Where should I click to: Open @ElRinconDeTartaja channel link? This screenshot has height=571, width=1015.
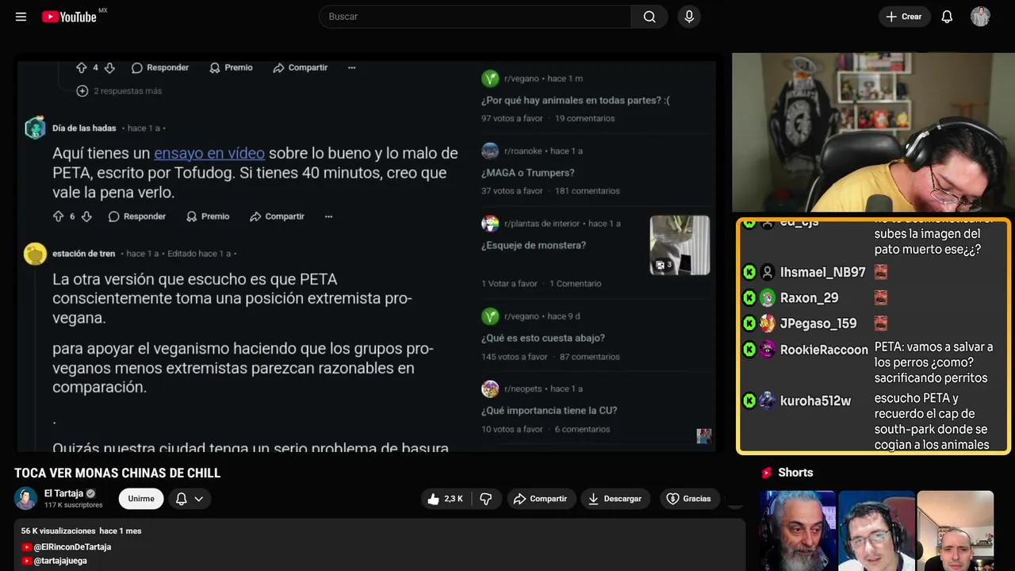[72, 547]
